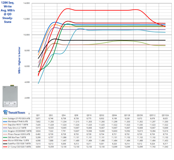
Task: Click DapuStor QD1 value 7,435
Action: pyautogui.click(x=38, y=125)
